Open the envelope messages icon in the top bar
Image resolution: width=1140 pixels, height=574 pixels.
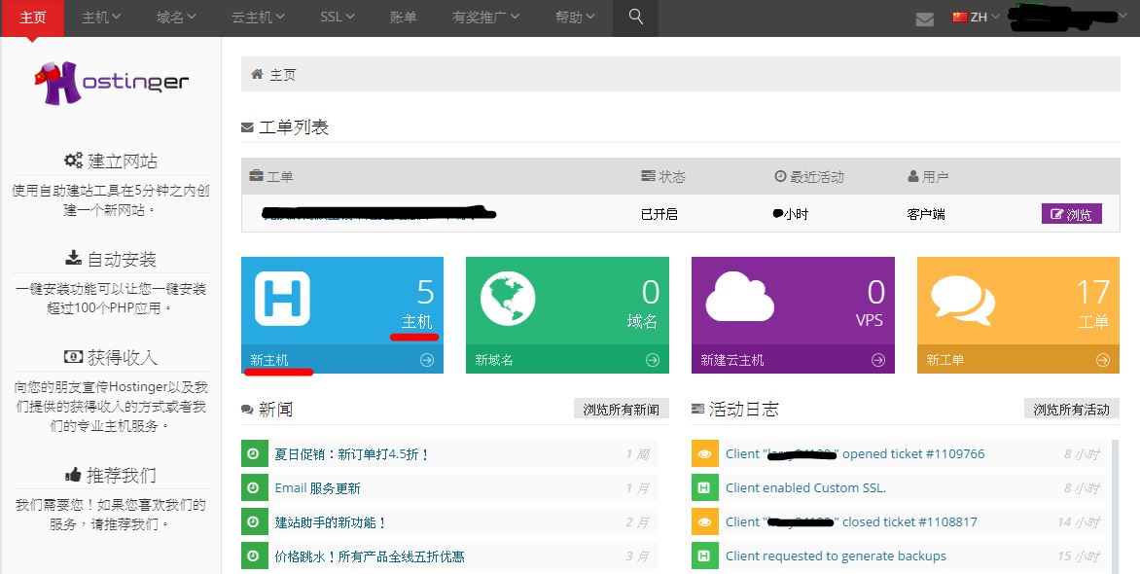pos(925,18)
